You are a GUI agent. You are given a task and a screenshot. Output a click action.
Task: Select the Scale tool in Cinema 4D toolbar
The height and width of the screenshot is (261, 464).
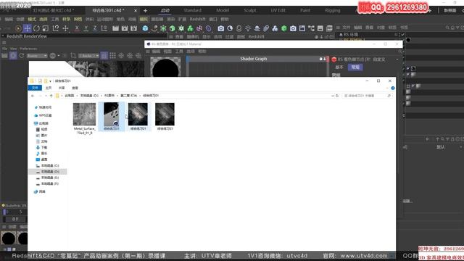coord(46,28)
